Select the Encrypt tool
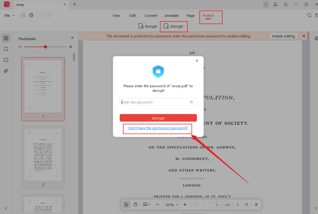This screenshot has height=214, width=318. (x=148, y=26)
